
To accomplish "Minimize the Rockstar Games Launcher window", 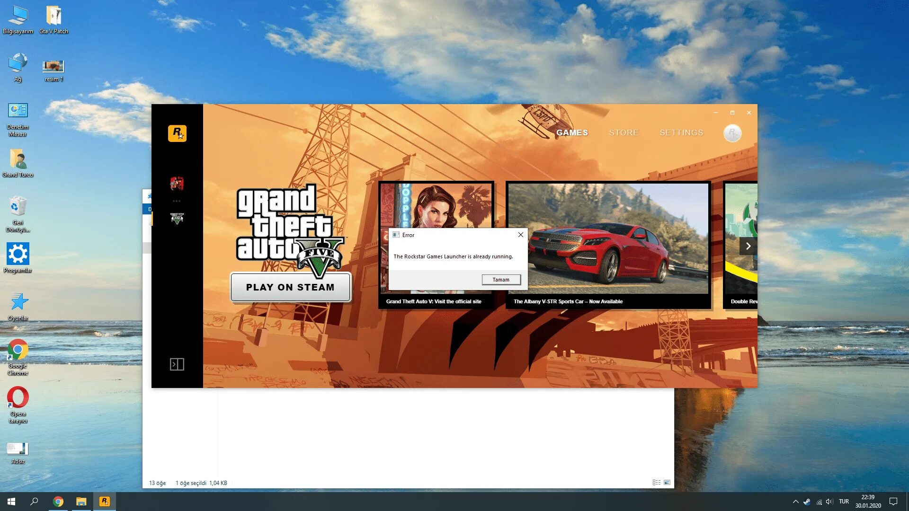I will pos(716,113).
